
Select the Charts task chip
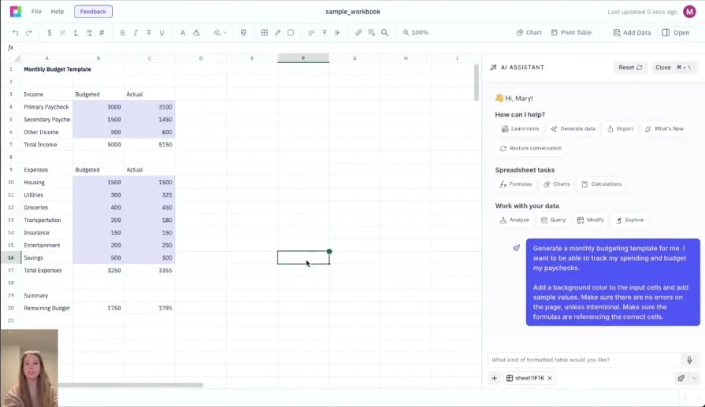[x=557, y=184]
